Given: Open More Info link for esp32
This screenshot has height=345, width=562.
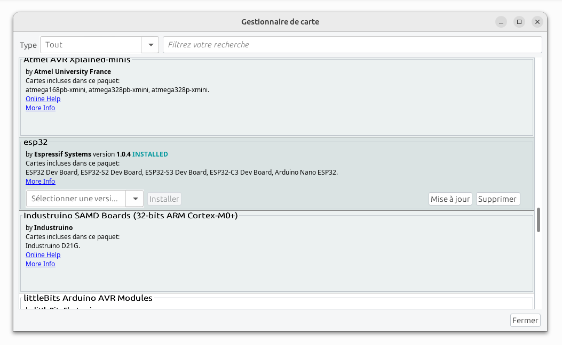Looking at the screenshot, I should click(41, 182).
